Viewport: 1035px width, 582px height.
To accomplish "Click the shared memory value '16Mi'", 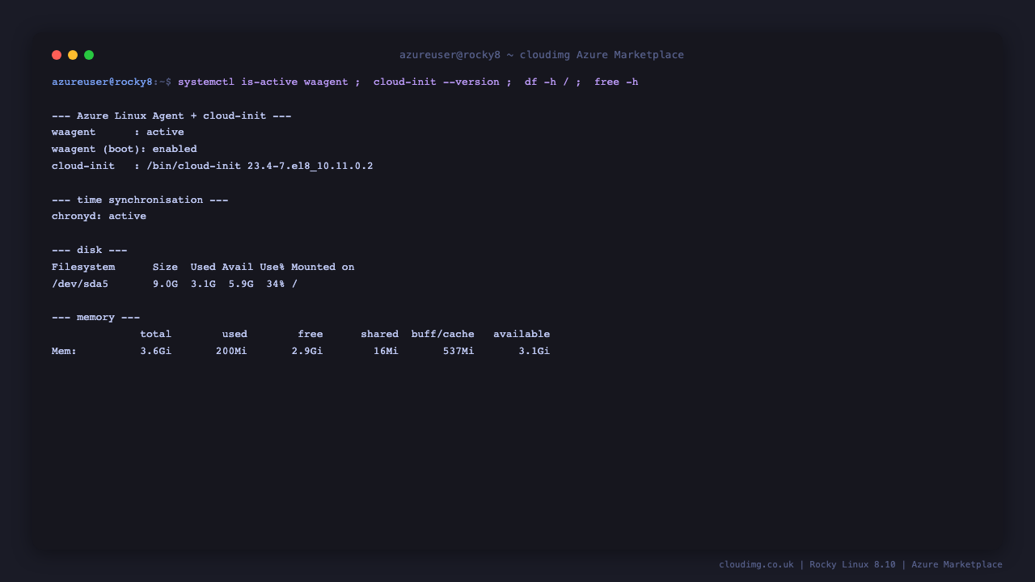I will click(x=386, y=351).
